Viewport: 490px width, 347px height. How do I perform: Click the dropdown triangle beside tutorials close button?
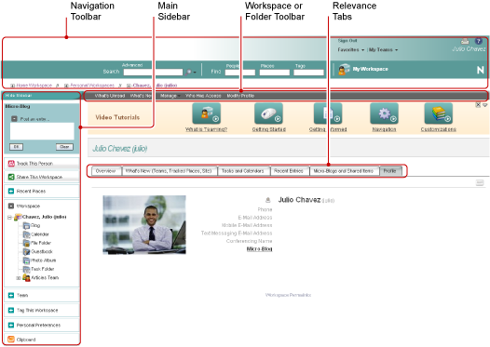[x=484, y=105]
